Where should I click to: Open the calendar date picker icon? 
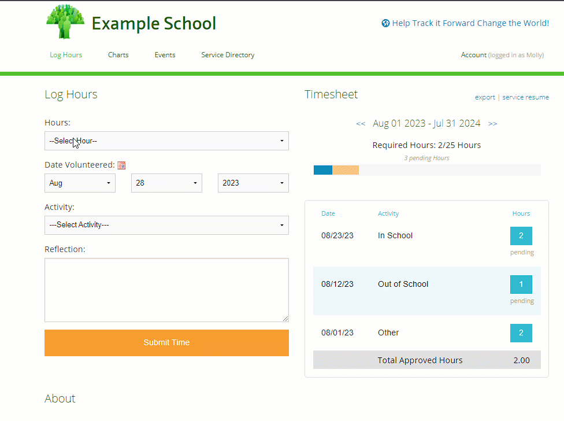(121, 165)
